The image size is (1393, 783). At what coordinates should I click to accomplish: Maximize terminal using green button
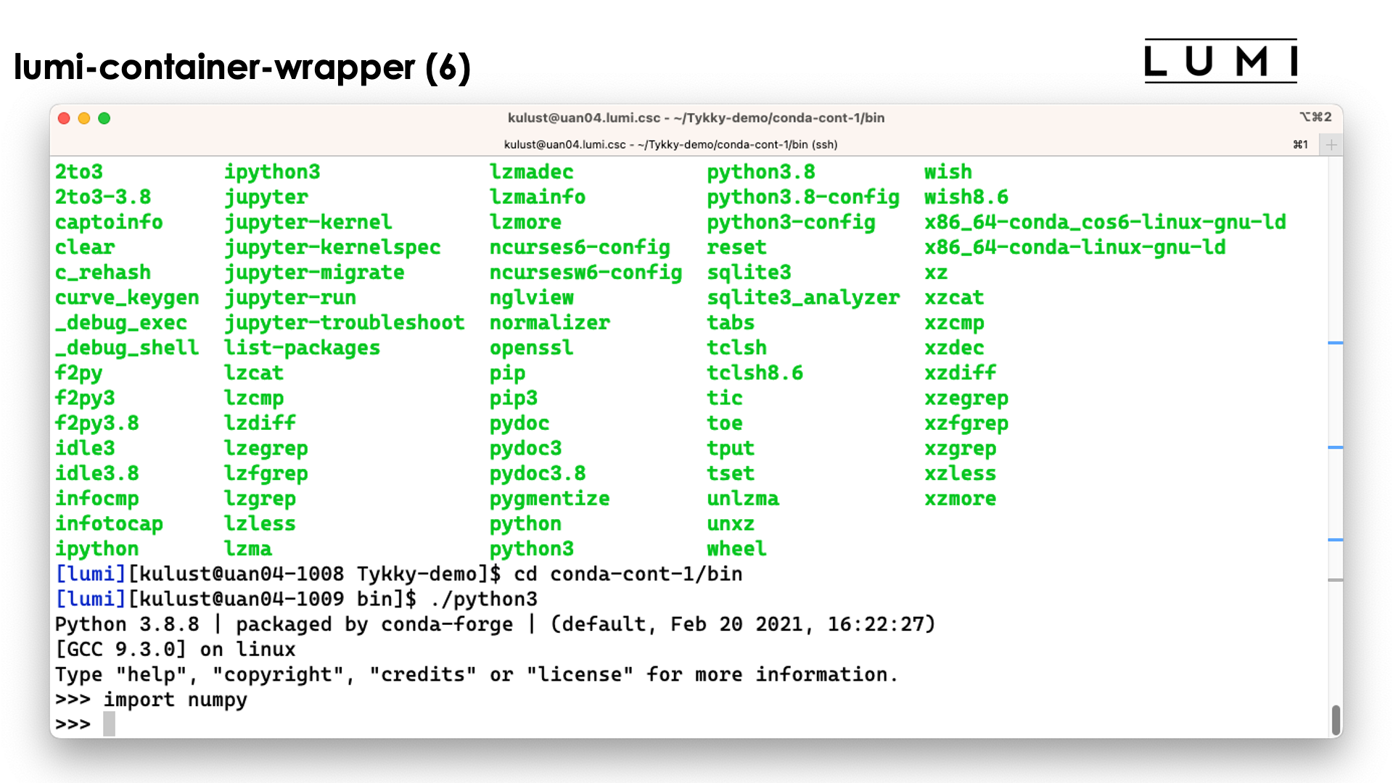[104, 118]
